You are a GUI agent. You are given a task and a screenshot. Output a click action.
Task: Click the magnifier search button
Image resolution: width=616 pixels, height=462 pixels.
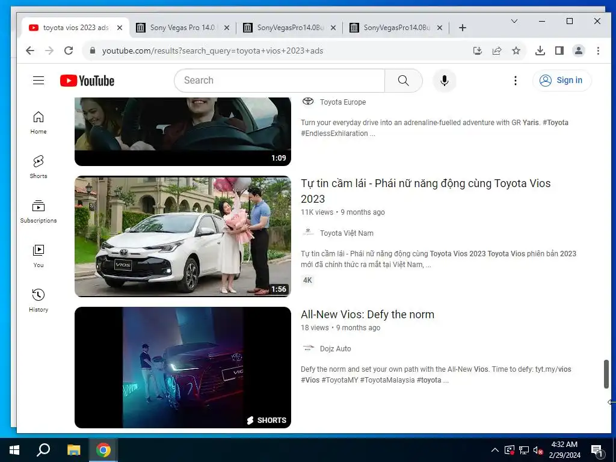point(404,81)
